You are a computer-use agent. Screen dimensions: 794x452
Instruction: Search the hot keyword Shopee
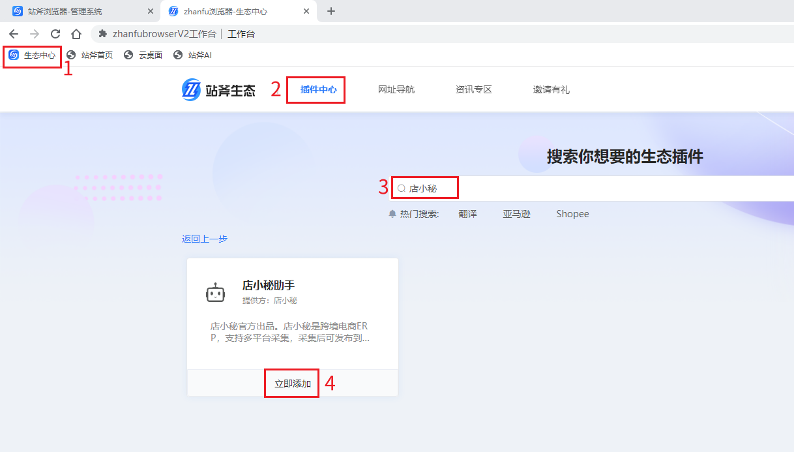point(572,214)
